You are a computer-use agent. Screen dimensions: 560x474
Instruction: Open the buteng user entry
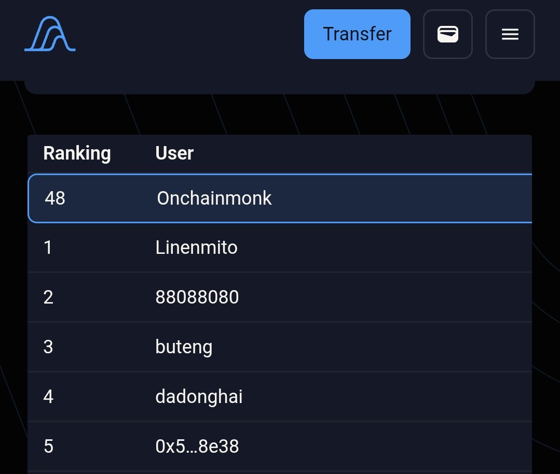click(184, 347)
